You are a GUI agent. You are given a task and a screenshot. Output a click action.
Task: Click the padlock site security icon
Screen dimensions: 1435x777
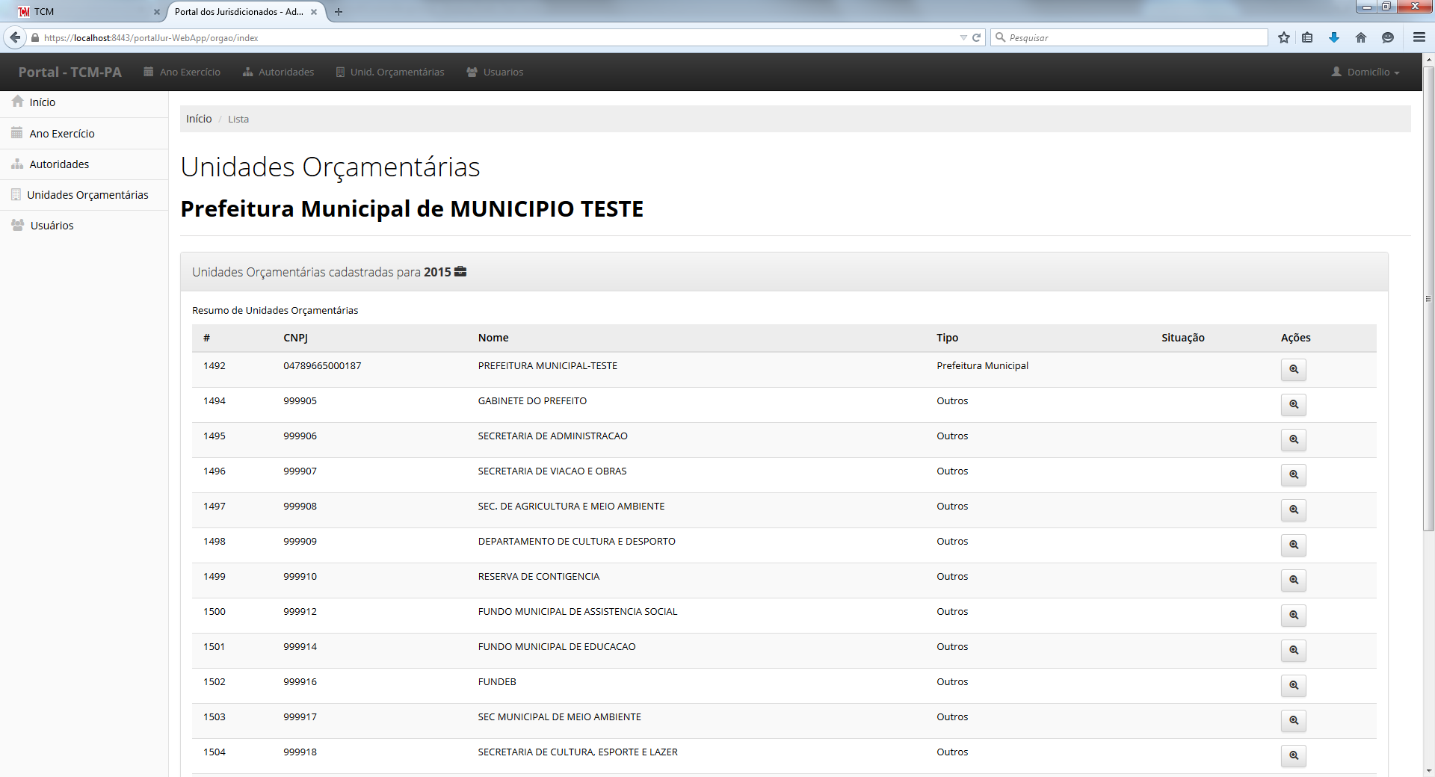click(34, 37)
